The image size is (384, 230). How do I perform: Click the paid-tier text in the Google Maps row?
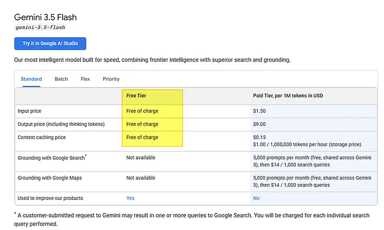click(x=312, y=181)
